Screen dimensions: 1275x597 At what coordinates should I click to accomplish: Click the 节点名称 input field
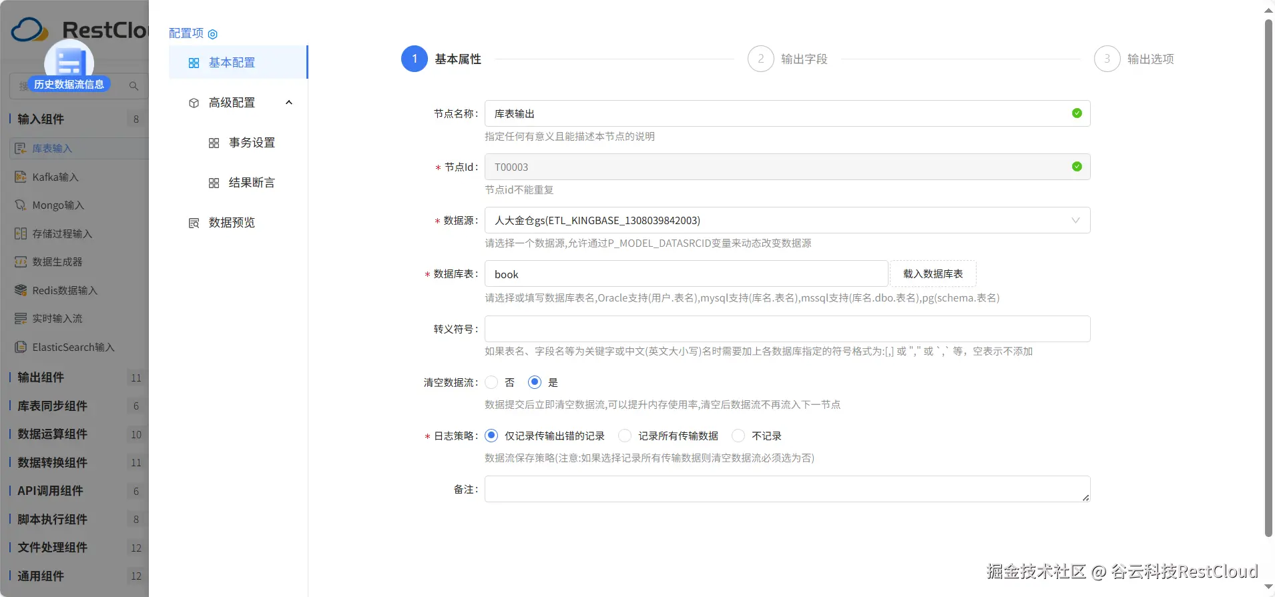[788, 113]
